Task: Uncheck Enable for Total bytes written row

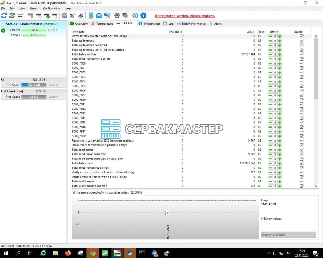Action: pyautogui.click(x=301, y=54)
